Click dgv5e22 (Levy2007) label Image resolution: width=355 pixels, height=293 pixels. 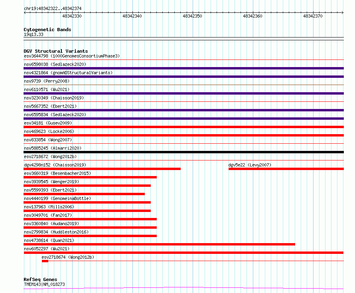250,165
